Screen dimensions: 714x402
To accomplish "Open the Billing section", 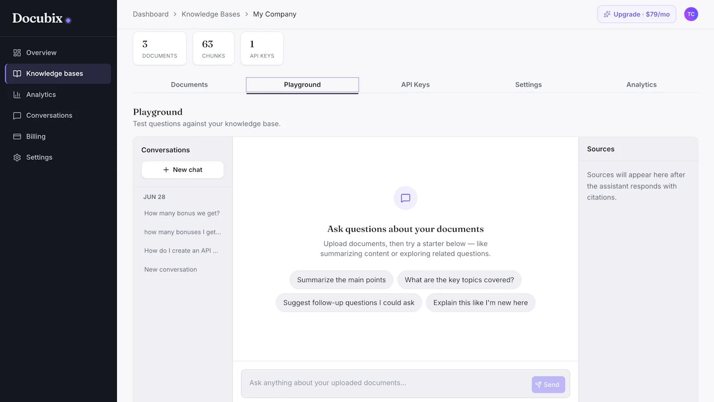I will (58, 137).
